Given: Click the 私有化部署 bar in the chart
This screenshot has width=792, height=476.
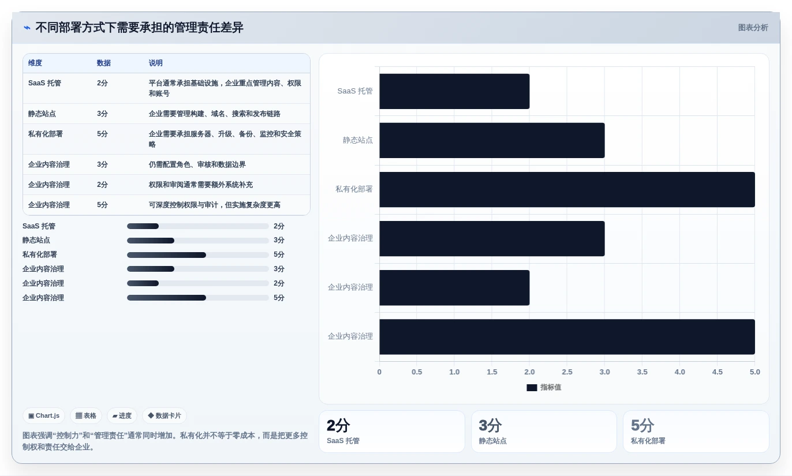Looking at the screenshot, I should (567, 189).
